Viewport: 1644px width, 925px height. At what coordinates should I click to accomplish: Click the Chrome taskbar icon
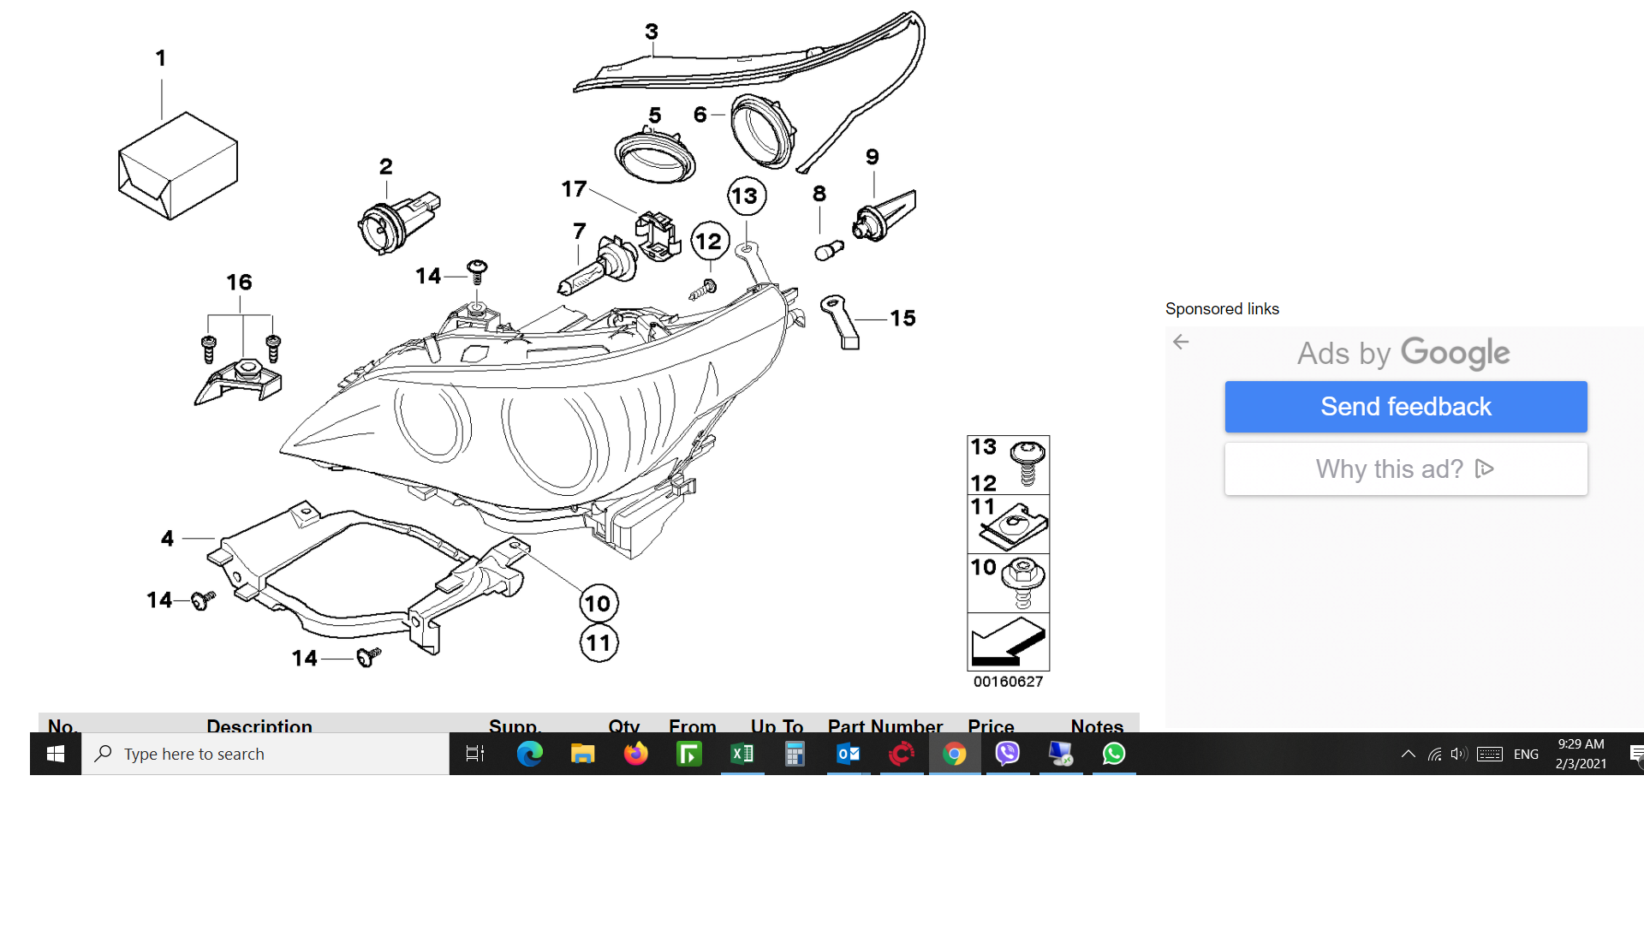point(954,754)
